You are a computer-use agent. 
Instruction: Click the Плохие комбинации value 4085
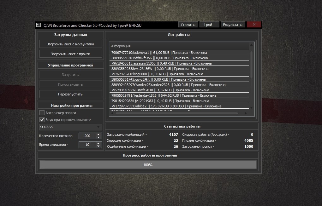coord(249,140)
